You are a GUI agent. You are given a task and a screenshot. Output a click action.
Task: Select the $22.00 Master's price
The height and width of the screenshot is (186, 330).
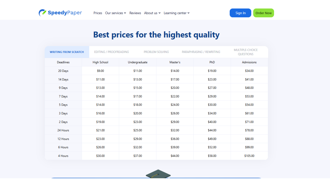[175, 96]
